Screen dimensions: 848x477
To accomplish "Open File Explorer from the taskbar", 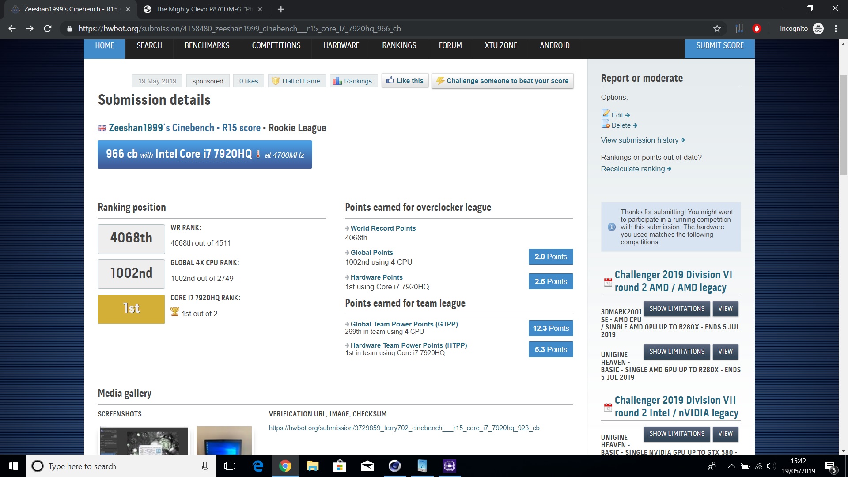I will [x=313, y=466].
